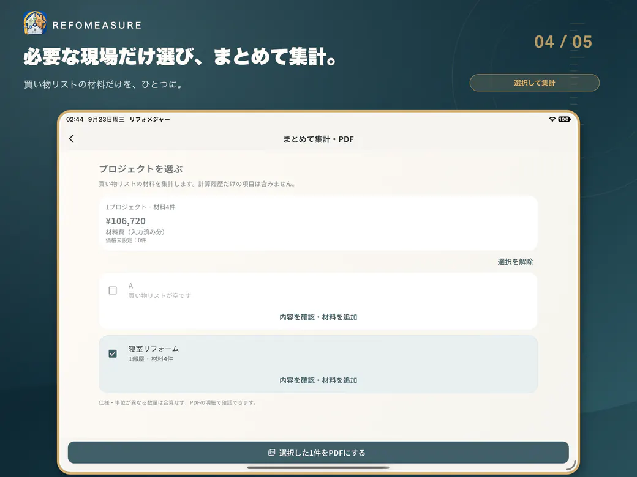The image size is (637, 477).
Task: Click the 価格未設定：0件 label
Action: [x=126, y=240]
